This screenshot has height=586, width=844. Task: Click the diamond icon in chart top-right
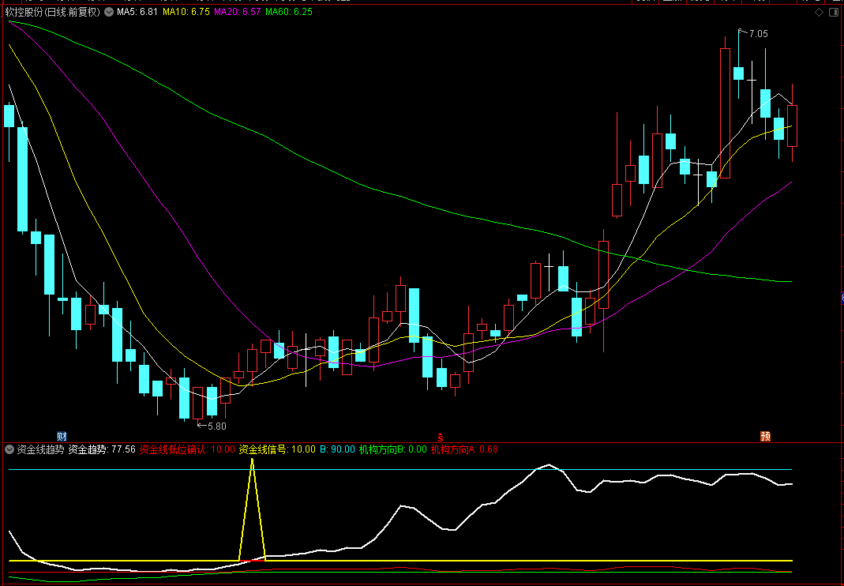pos(819,12)
